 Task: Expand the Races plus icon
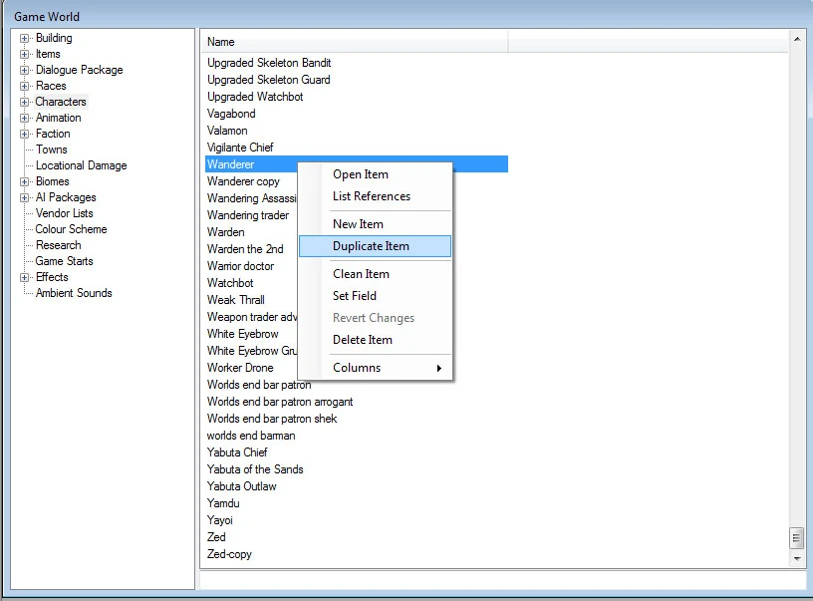click(x=24, y=86)
